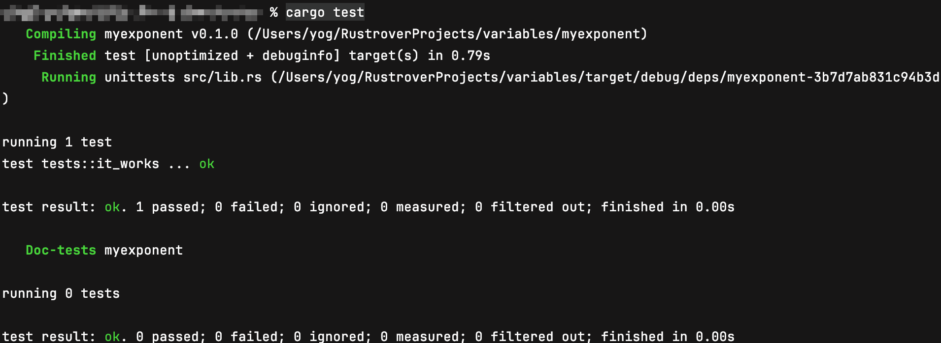
Task: Click the 'myexponent v0.1.0' package version text
Action: click(x=171, y=34)
